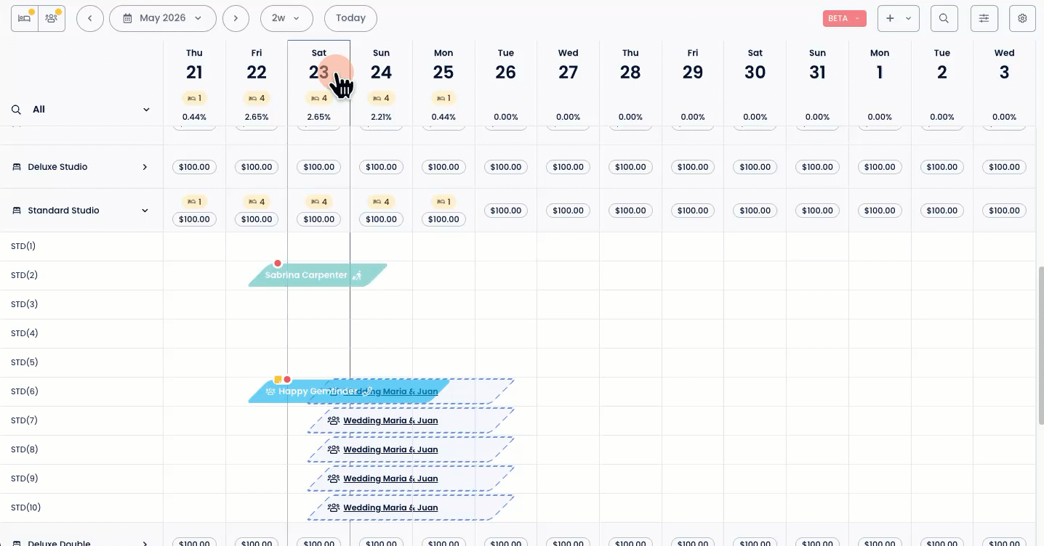The width and height of the screenshot is (1044, 546).
Task: Click the Today button
Action: point(350,18)
